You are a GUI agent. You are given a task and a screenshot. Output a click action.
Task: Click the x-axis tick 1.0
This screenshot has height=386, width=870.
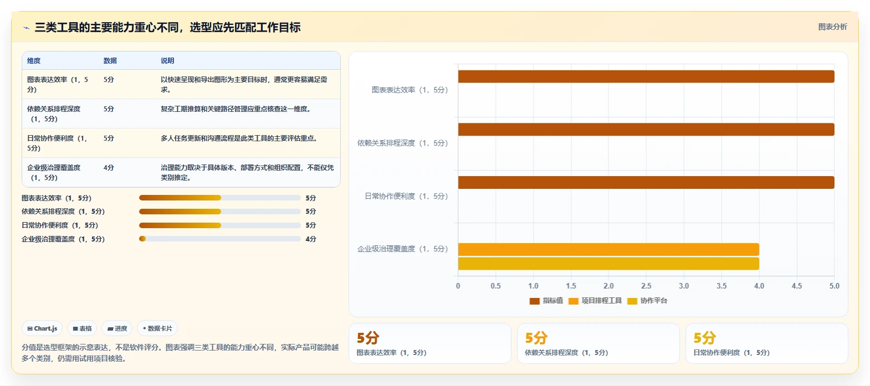pyautogui.click(x=533, y=286)
